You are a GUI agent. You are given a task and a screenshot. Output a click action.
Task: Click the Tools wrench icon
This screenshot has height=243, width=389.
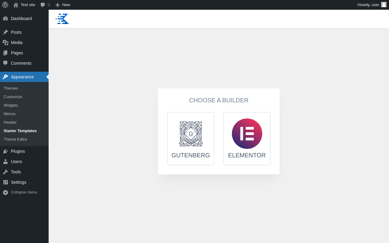pyautogui.click(x=5, y=172)
